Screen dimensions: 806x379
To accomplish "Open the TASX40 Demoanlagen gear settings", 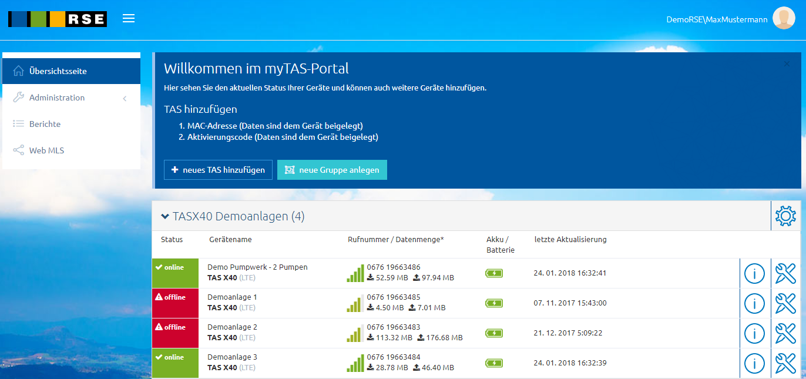I will [x=785, y=216].
